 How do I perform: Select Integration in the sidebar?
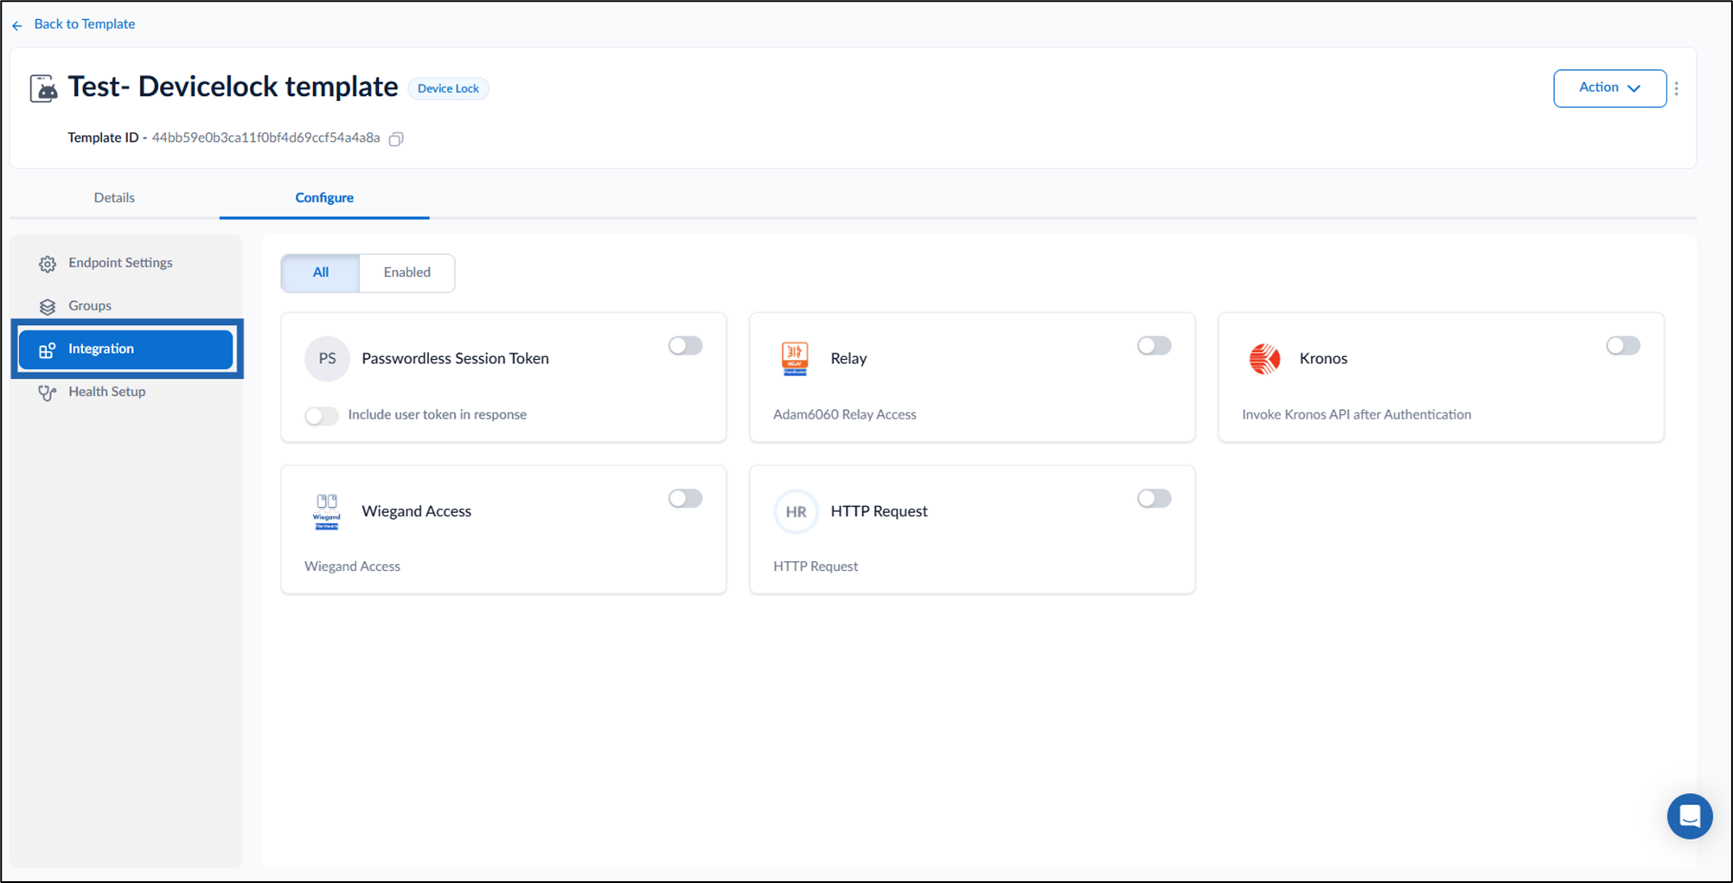pos(126,349)
